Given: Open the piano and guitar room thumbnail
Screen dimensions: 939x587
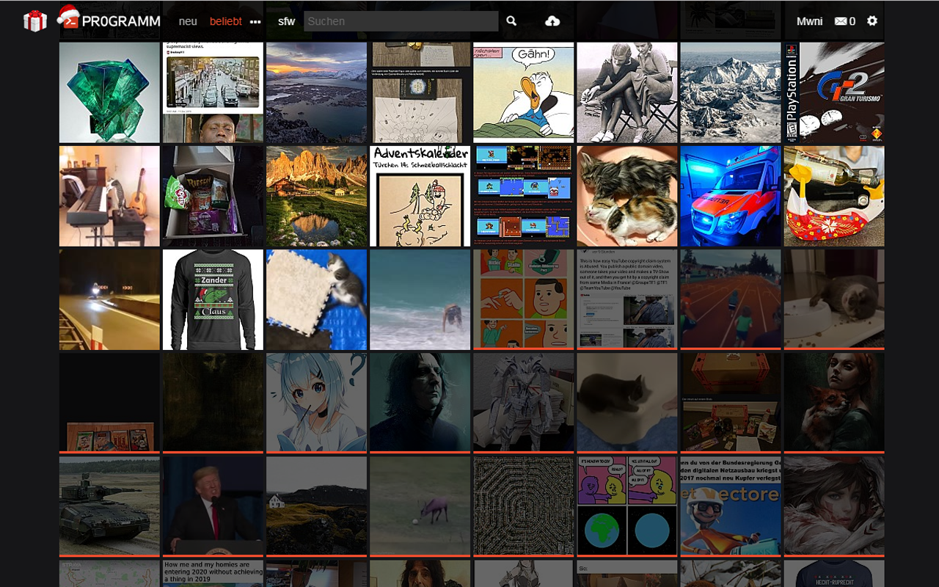Looking at the screenshot, I should click(109, 196).
